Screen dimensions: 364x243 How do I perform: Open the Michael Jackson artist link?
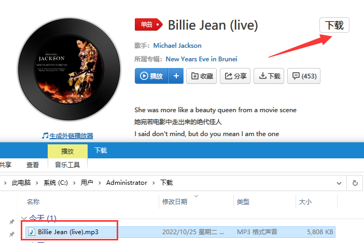[x=177, y=45]
